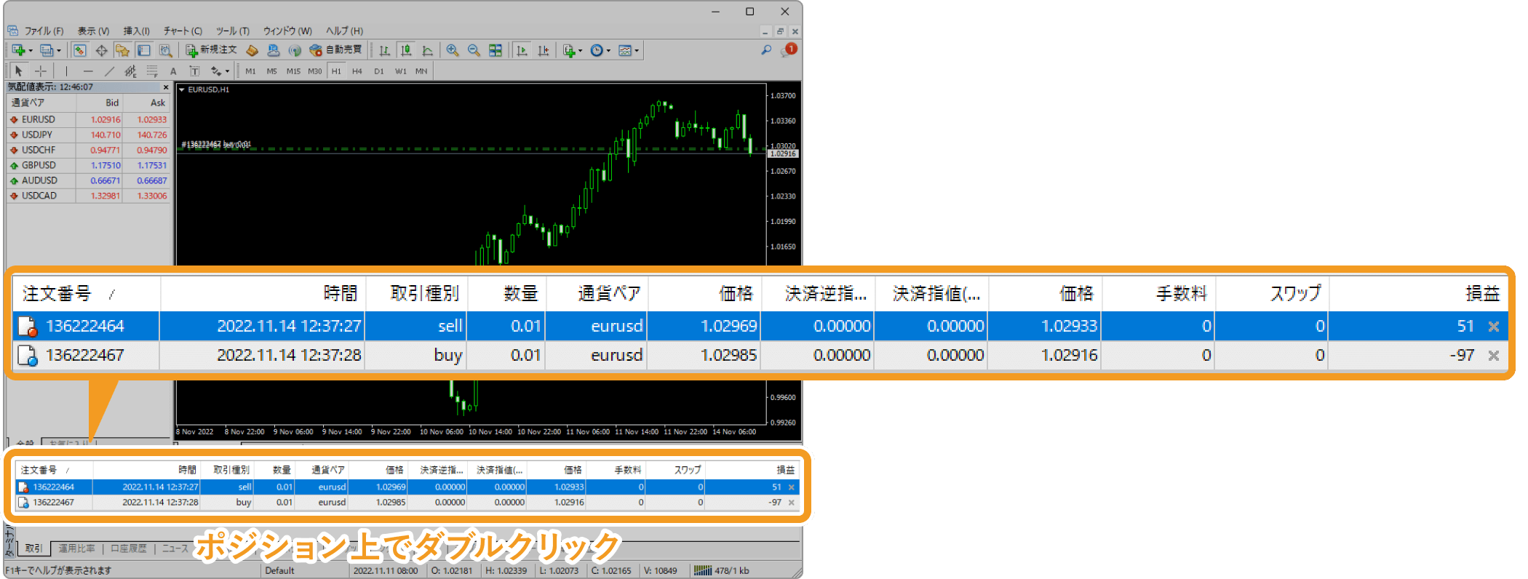Select the Crosshair cursor tool
Image resolution: width=1528 pixels, height=579 pixels.
41,71
